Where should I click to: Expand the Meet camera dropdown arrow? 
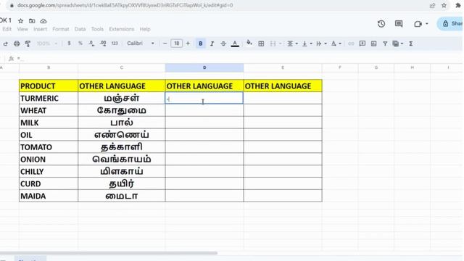pyautogui.click(x=427, y=24)
